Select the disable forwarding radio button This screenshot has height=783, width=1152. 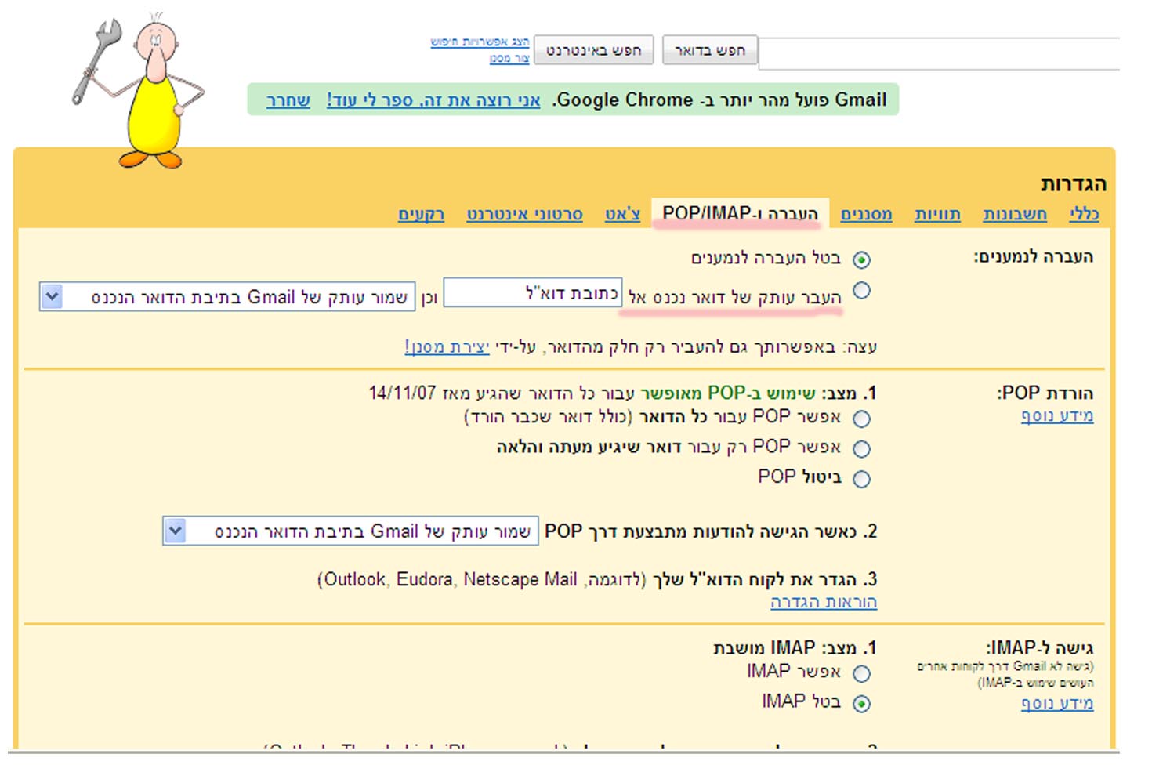[861, 259]
